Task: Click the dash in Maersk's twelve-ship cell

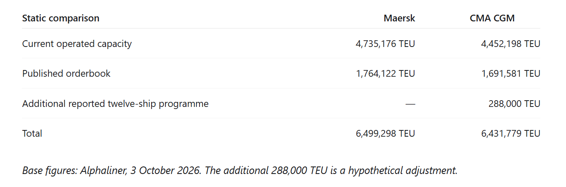Action: [410, 104]
